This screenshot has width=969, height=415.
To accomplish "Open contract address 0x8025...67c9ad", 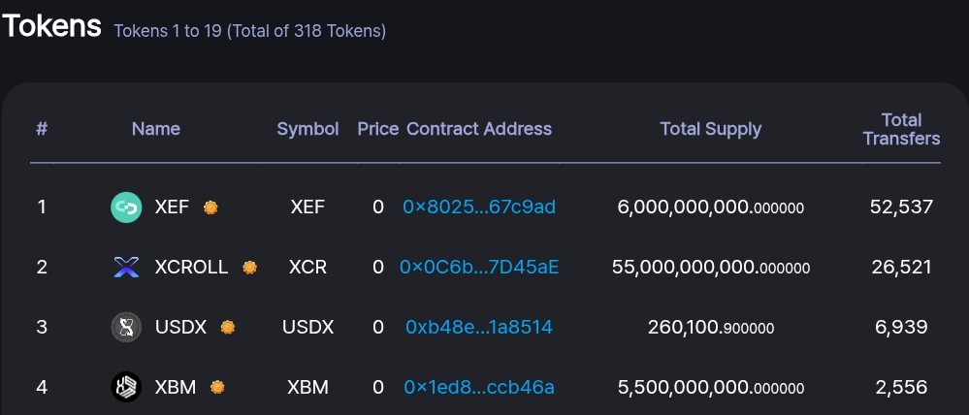I will tap(479, 207).
